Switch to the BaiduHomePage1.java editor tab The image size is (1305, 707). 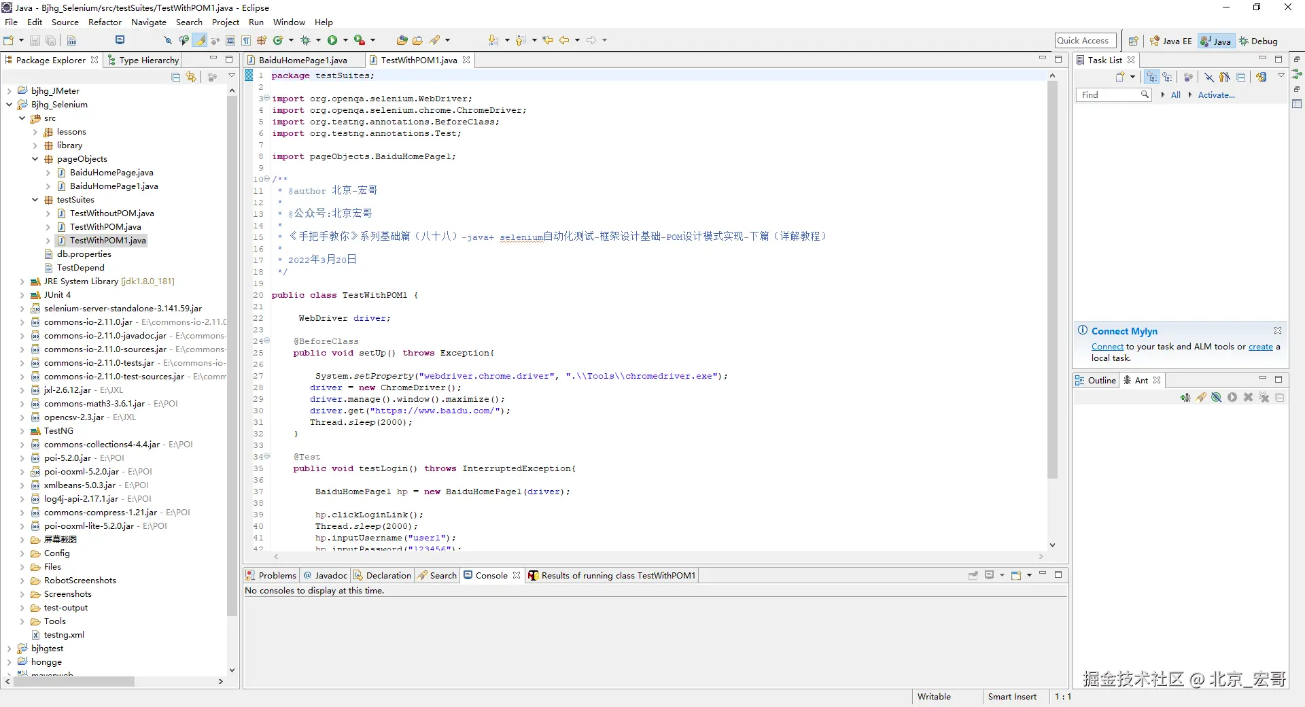[x=302, y=61]
